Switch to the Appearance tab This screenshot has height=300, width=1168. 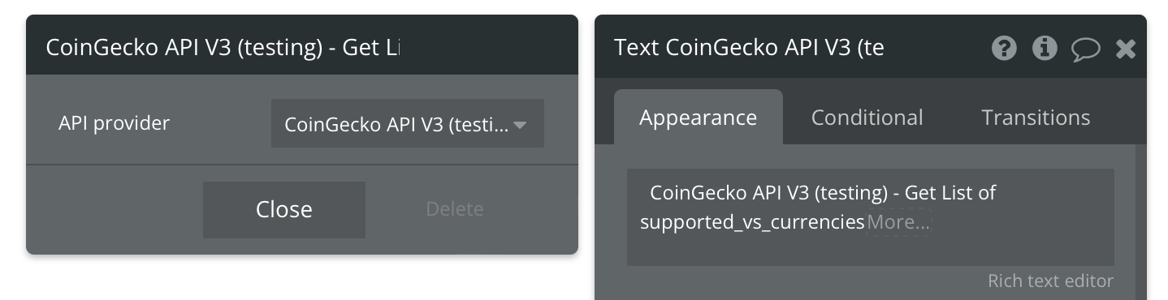pyautogui.click(x=699, y=117)
